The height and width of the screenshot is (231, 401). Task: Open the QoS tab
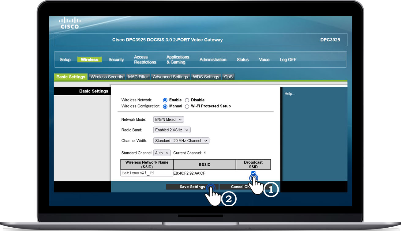click(x=228, y=77)
